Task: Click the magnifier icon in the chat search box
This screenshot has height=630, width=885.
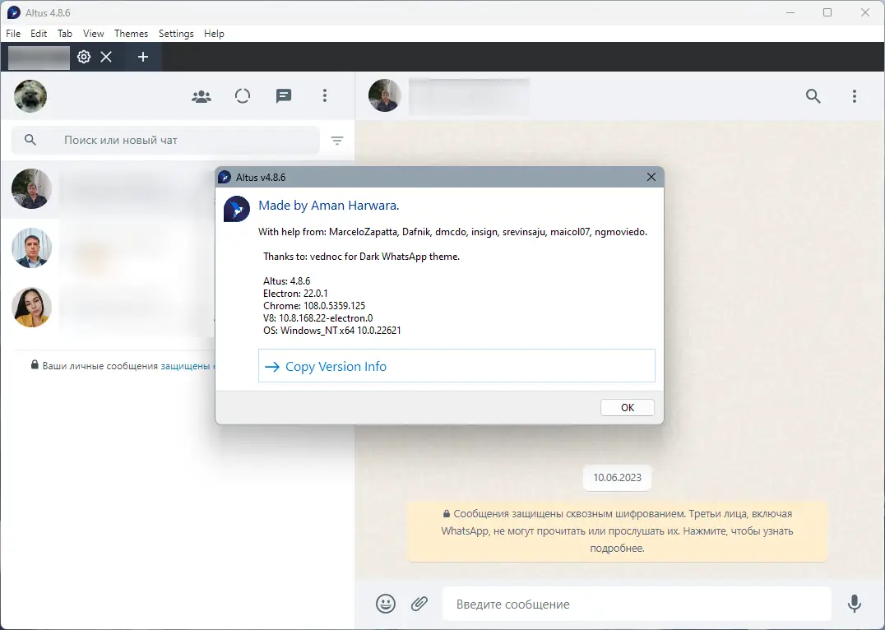Action: pos(30,140)
